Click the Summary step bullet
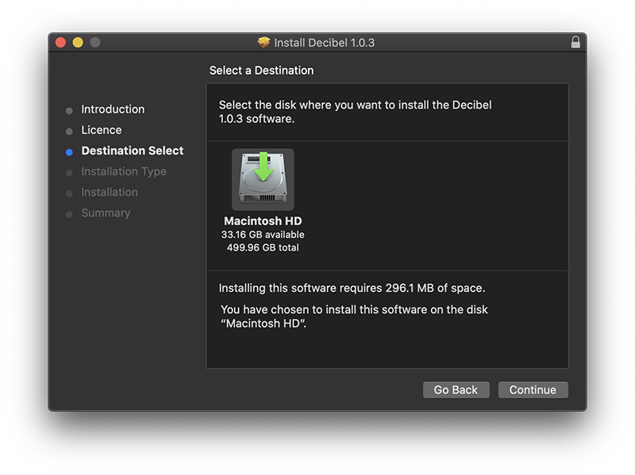 tap(69, 213)
